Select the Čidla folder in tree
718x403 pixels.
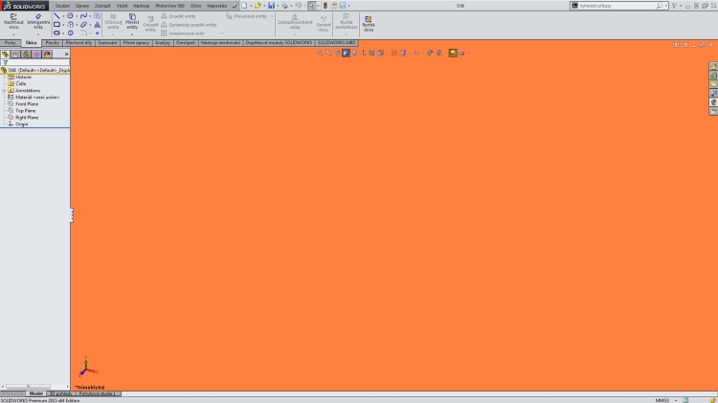pos(21,84)
